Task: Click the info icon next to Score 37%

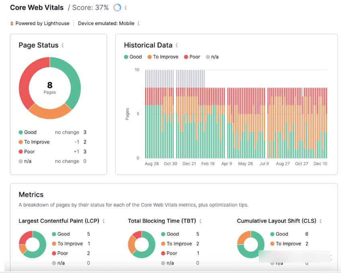Action: pyautogui.click(x=125, y=8)
